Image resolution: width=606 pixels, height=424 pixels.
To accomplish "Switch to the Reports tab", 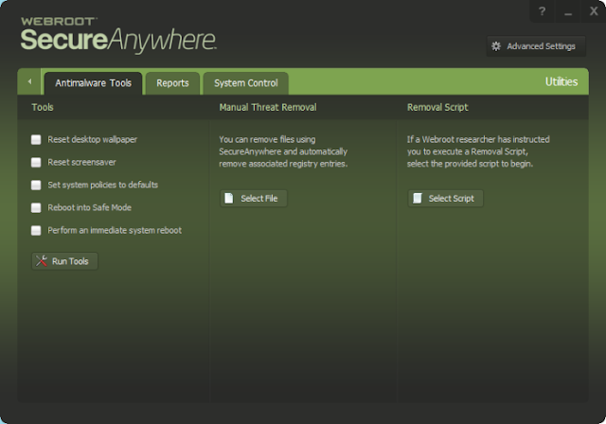I will pyautogui.click(x=172, y=83).
